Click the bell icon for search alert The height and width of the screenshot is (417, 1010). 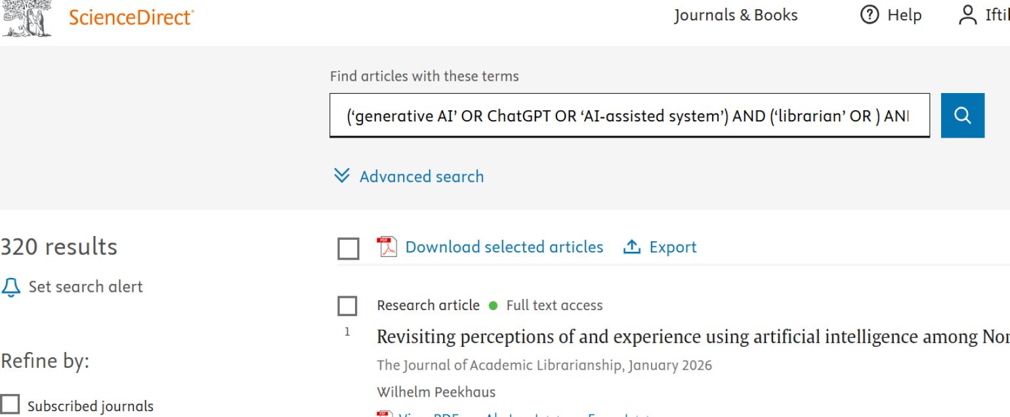pyautogui.click(x=11, y=287)
